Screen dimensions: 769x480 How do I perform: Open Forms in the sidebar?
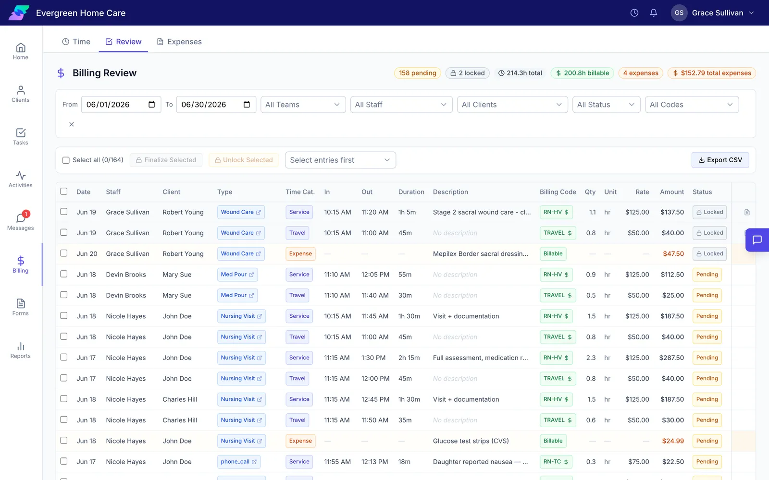coord(21,307)
